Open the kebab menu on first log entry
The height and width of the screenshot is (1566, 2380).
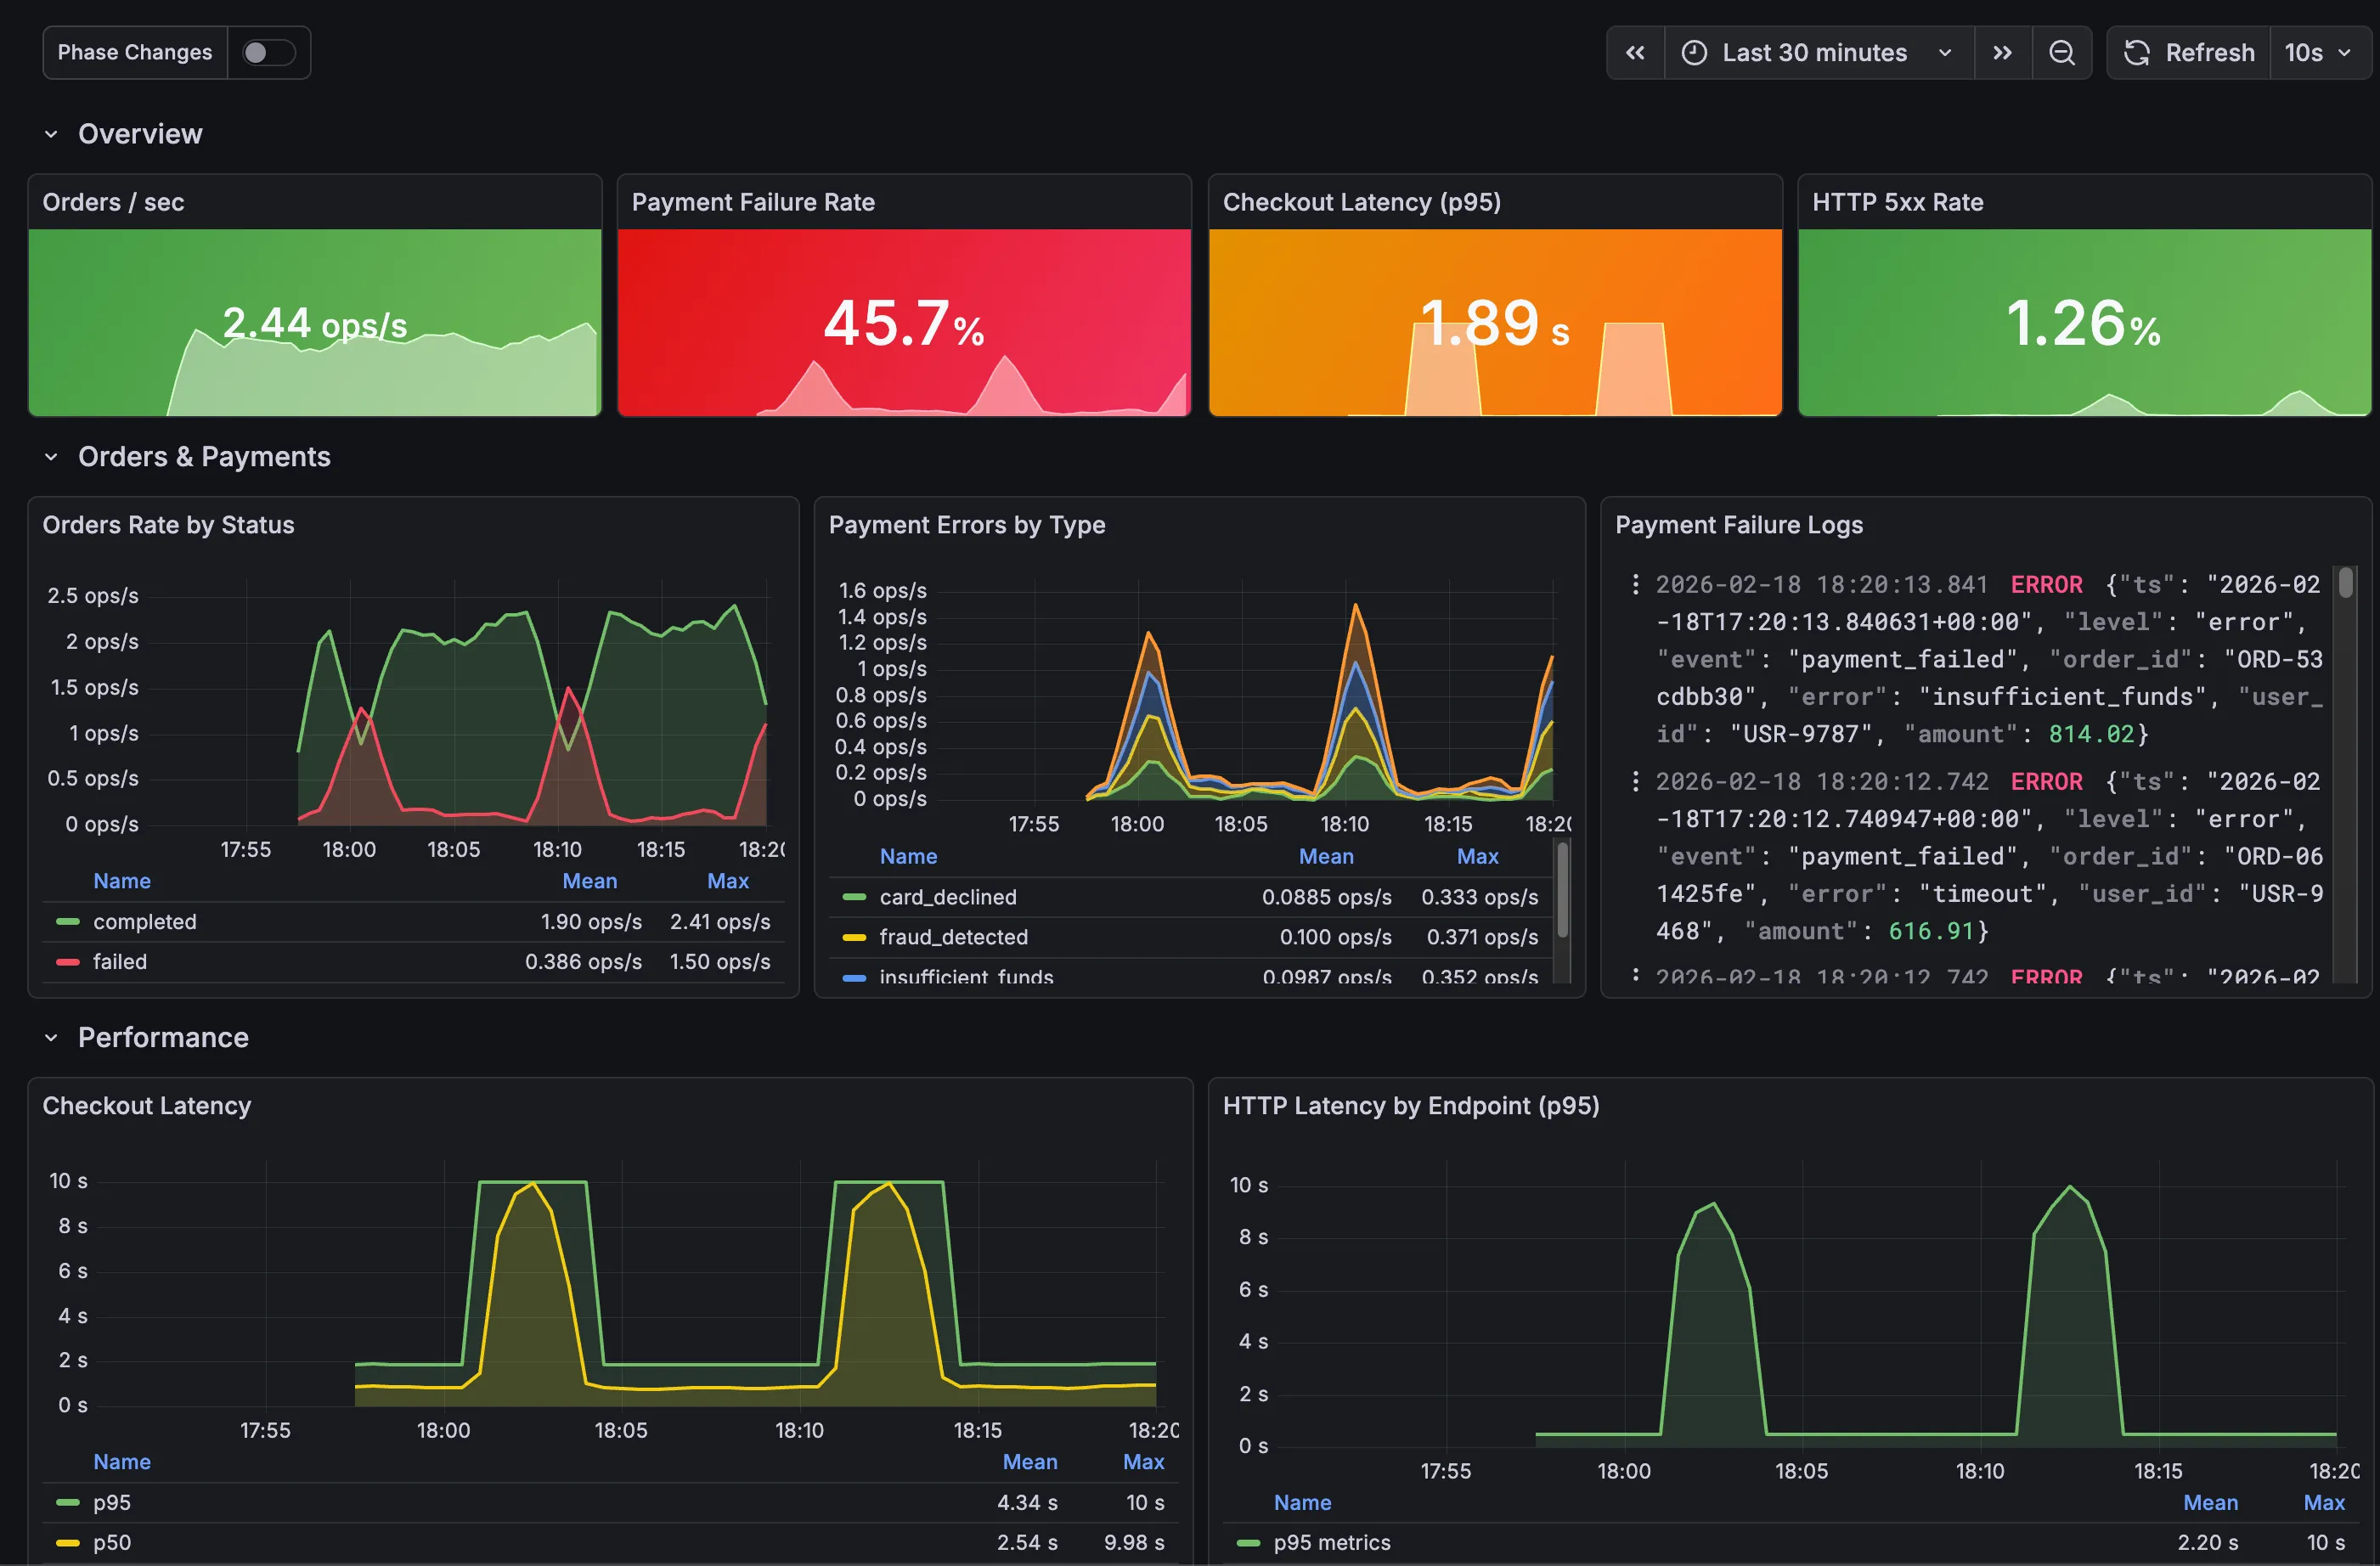click(1636, 584)
